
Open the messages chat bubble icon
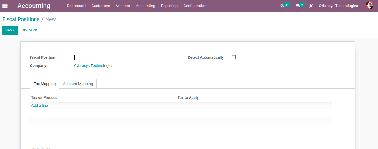tap(298, 6)
